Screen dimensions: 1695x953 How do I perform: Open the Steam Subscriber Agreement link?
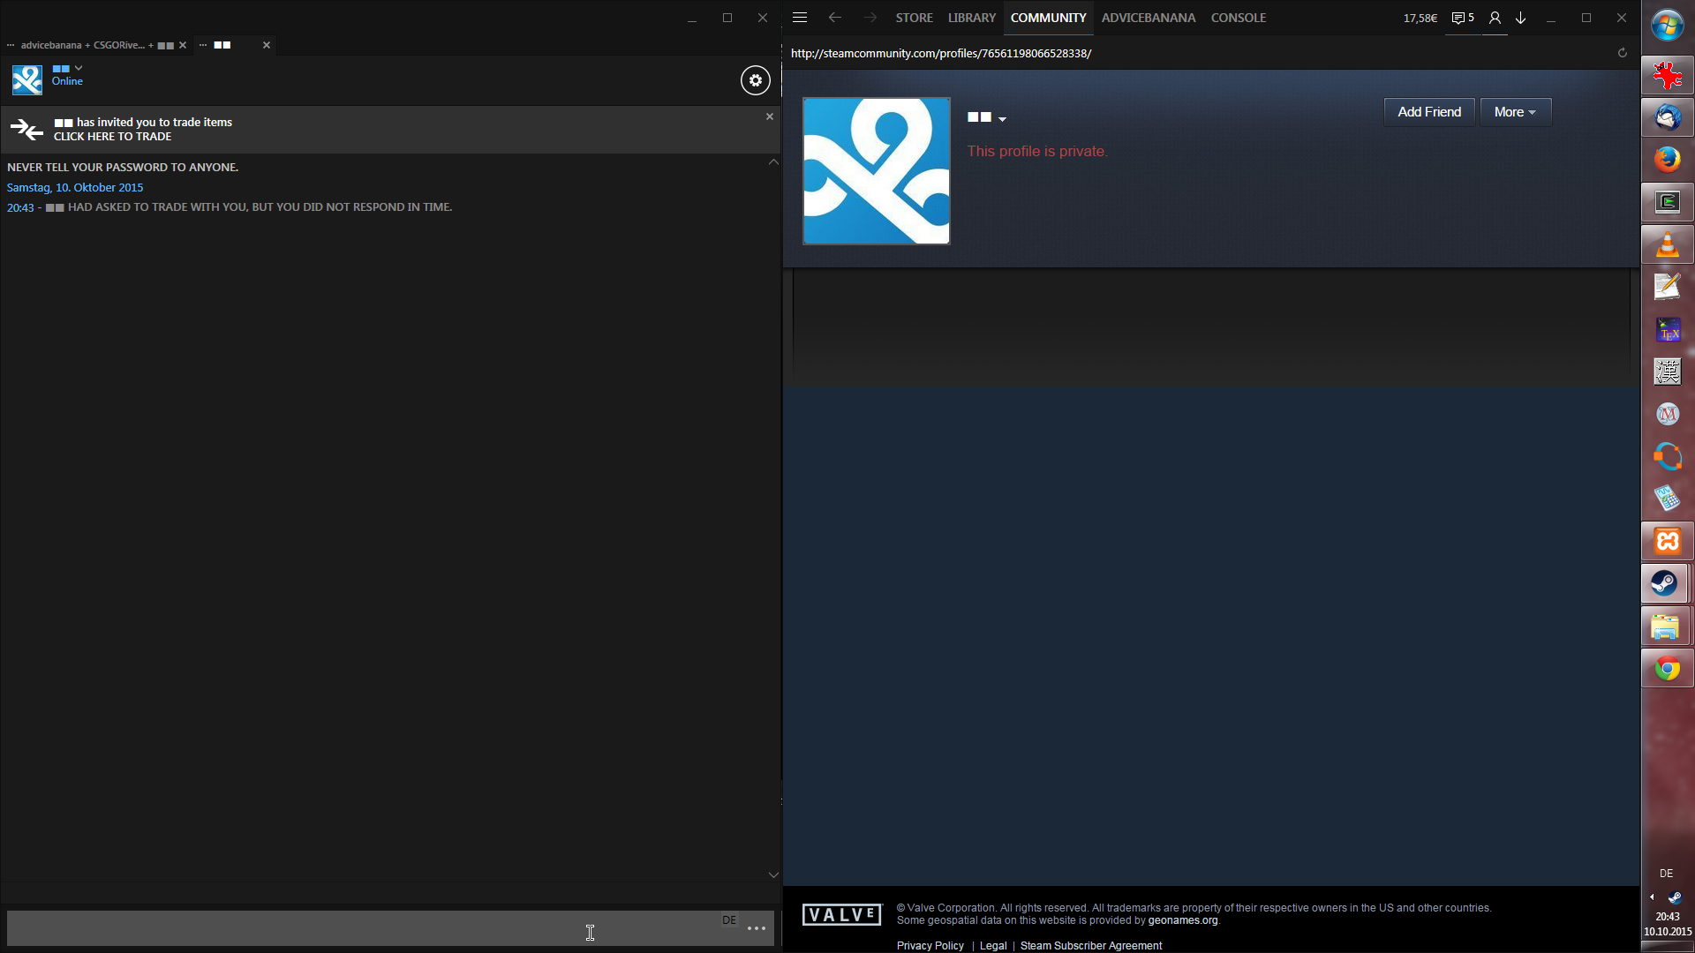tap(1090, 945)
